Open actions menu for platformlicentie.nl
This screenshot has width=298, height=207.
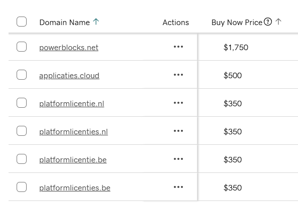(x=178, y=103)
